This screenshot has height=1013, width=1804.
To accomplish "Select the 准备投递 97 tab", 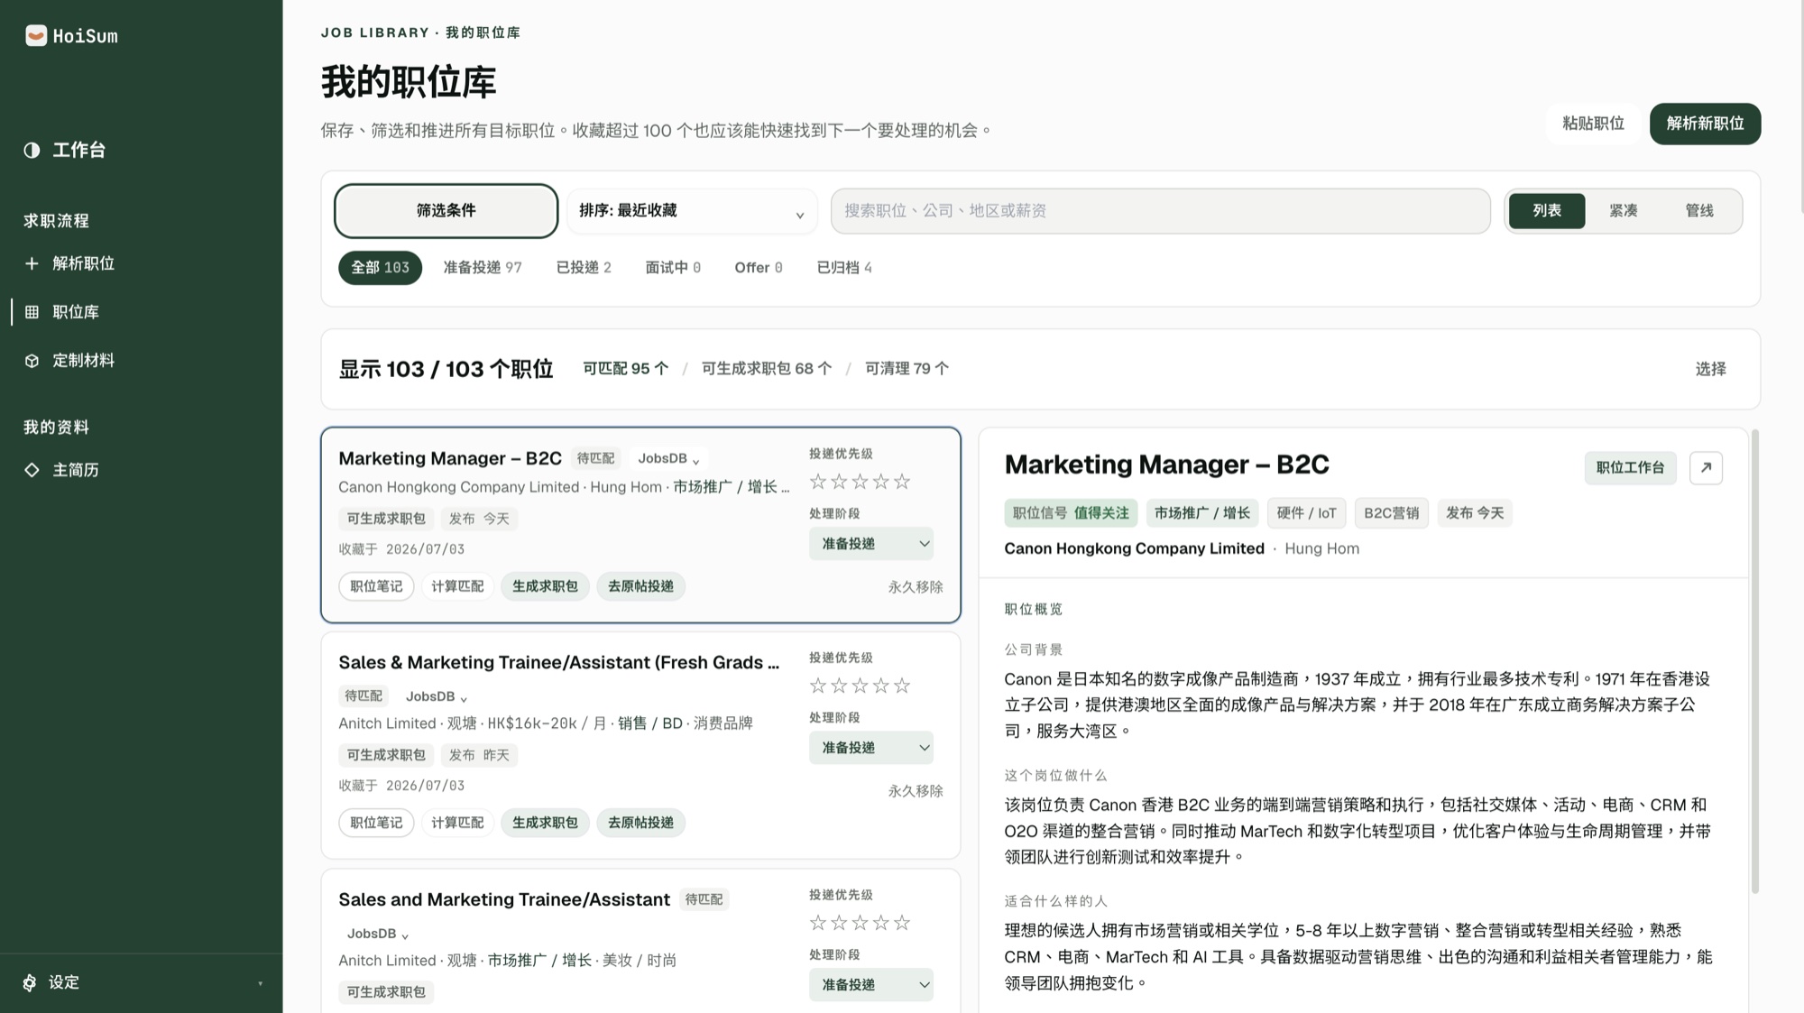I will coord(483,268).
